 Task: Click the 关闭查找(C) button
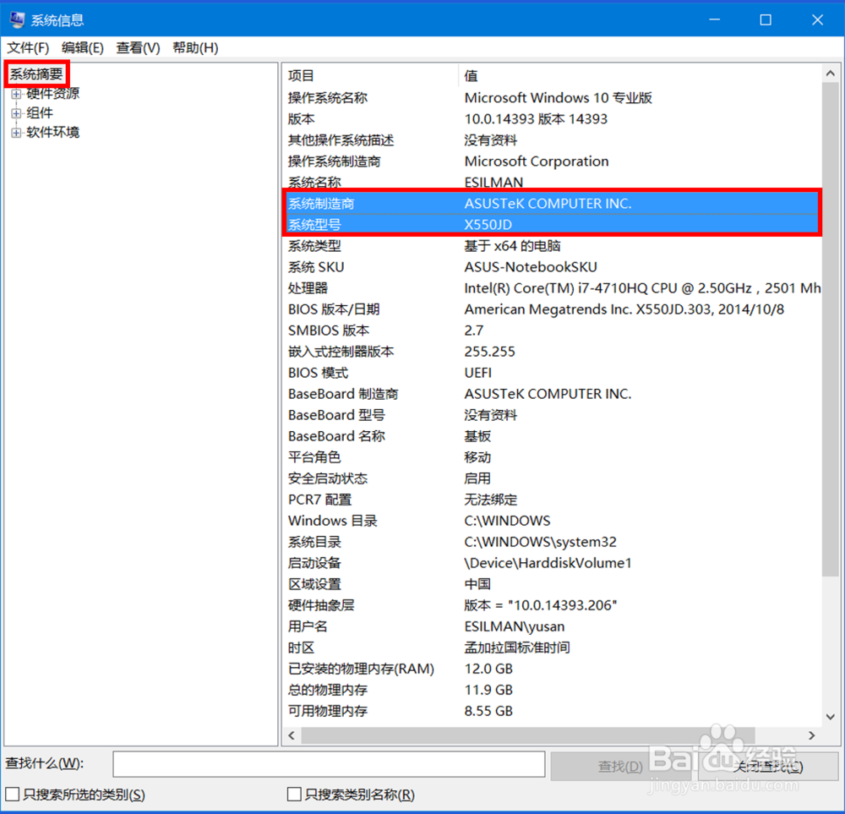point(768,766)
